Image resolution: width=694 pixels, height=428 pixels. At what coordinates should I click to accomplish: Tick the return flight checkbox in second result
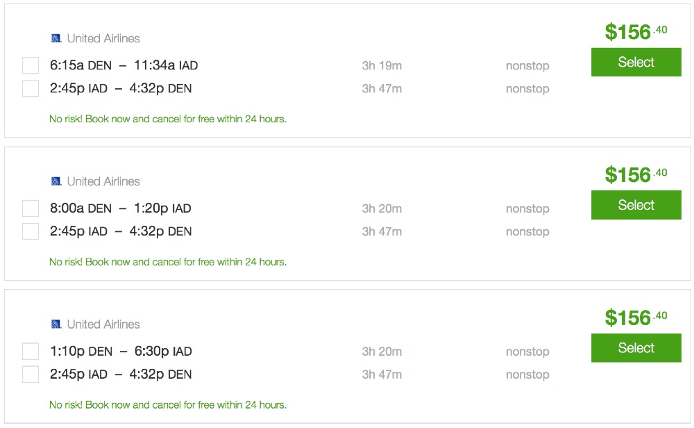(x=31, y=231)
